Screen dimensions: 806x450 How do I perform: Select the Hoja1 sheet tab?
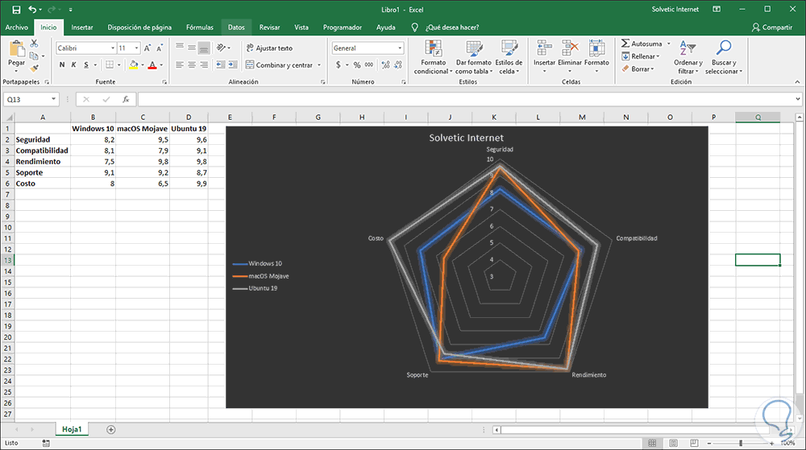72,430
